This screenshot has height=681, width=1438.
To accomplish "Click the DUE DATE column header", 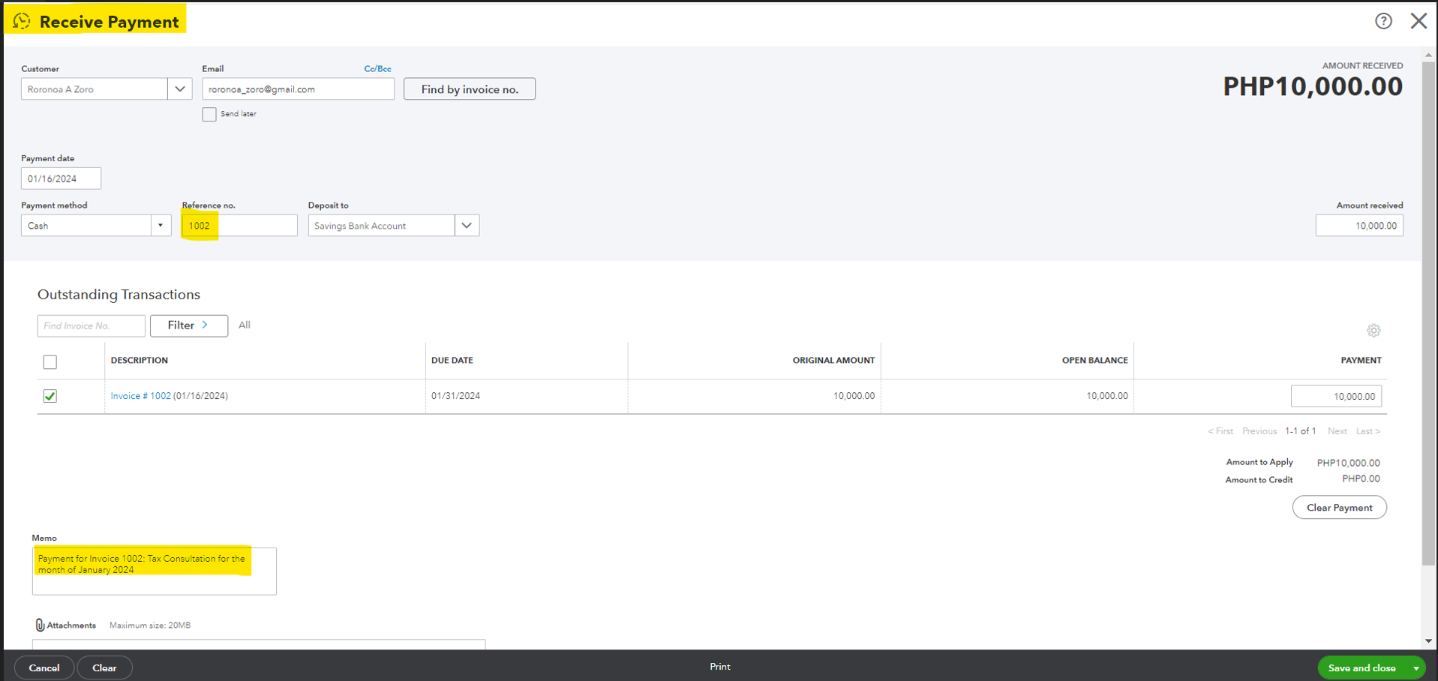I will point(452,361).
